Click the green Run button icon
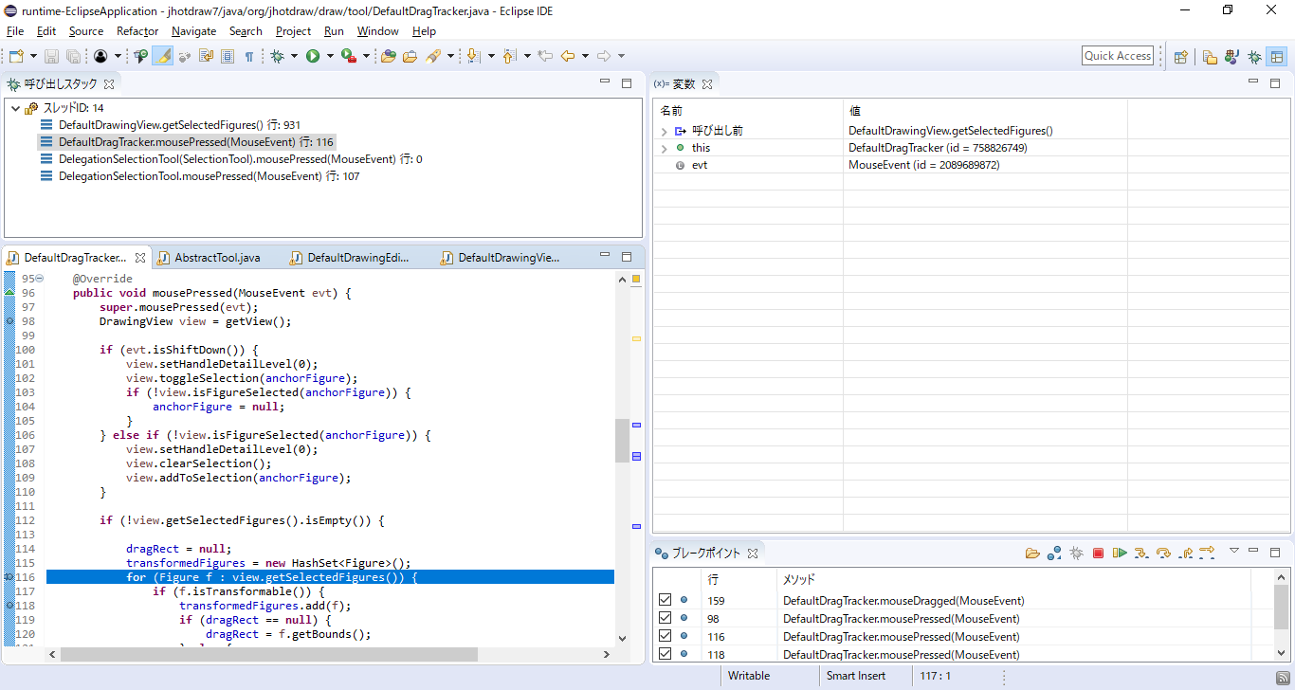1295x690 pixels. (312, 56)
